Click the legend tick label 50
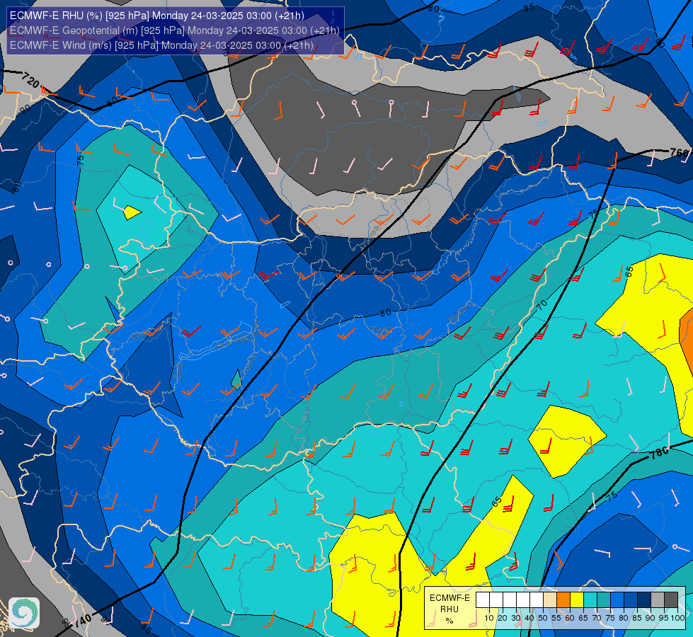This screenshot has height=637, width=693. (x=543, y=618)
